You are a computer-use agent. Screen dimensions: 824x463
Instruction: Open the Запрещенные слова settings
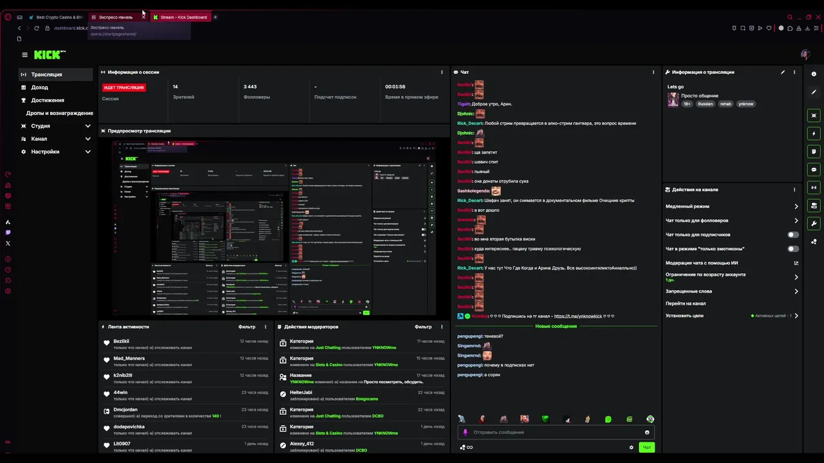coord(732,291)
